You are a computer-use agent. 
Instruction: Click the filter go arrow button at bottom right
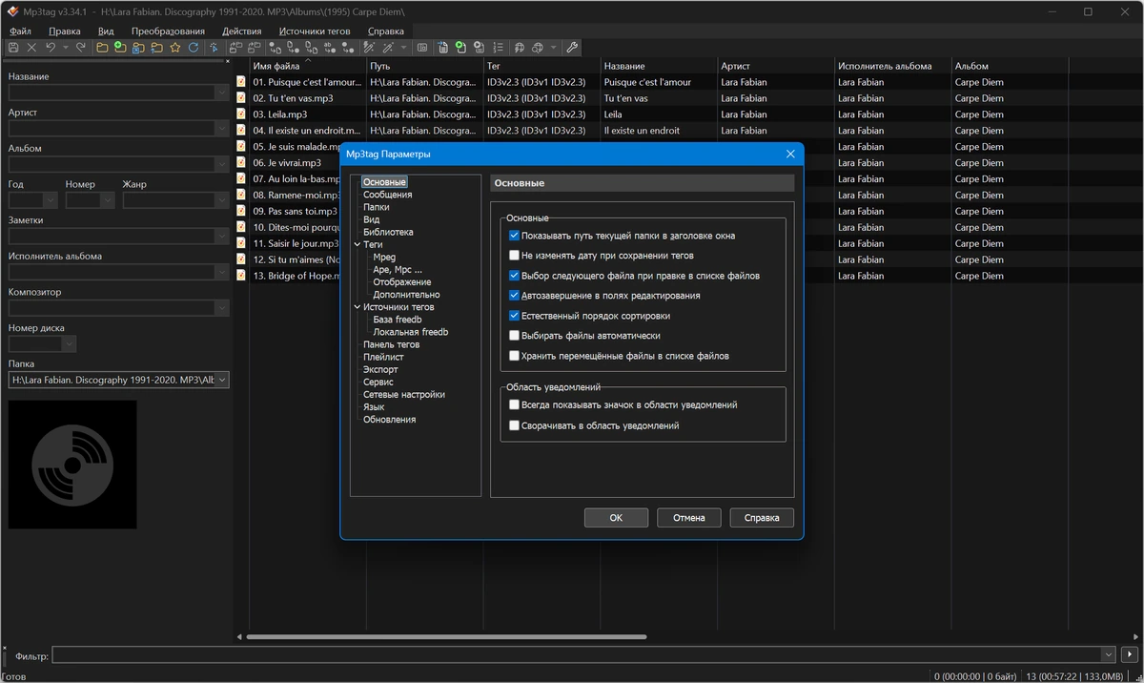pos(1131,655)
